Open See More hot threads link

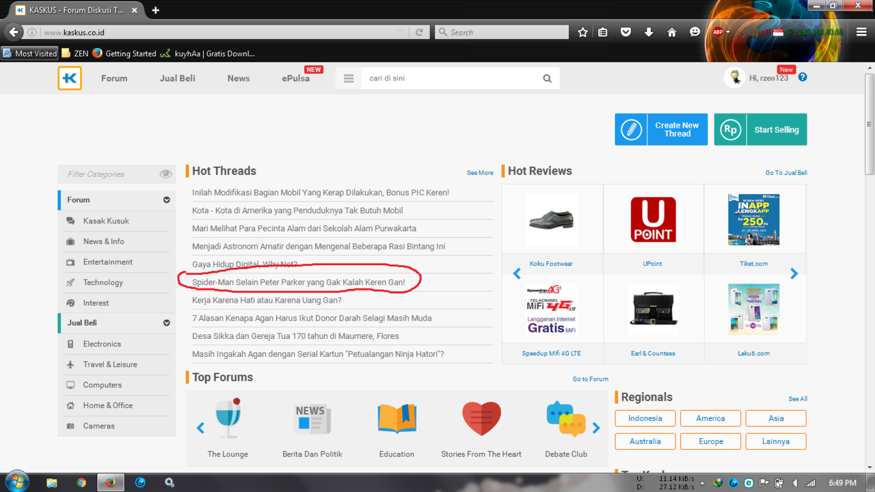pos(480,173)
